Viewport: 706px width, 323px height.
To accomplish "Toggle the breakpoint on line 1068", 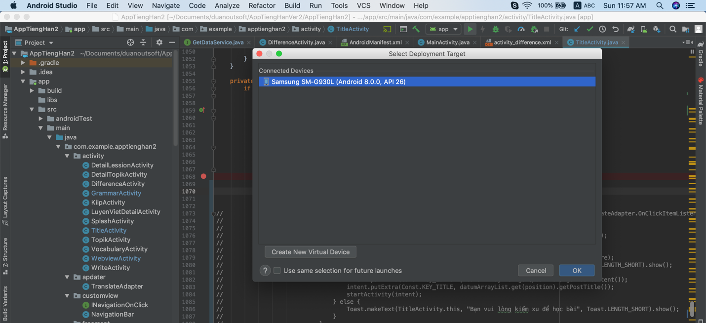I will [x=203, y=176].
